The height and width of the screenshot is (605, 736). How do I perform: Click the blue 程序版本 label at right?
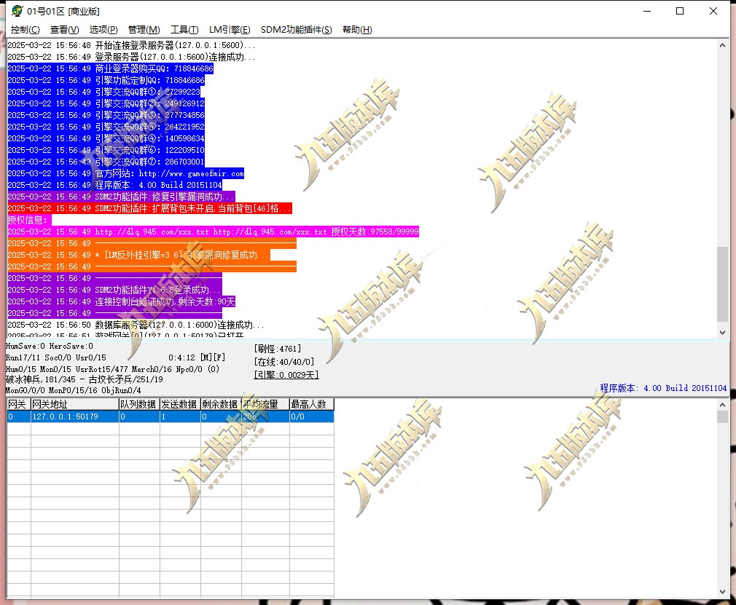click(663, 388)
